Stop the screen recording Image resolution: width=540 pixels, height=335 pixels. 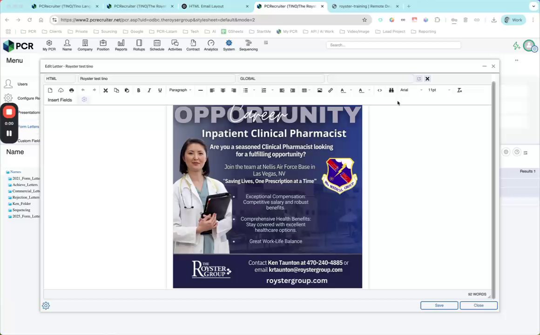(x=9, y=112)
